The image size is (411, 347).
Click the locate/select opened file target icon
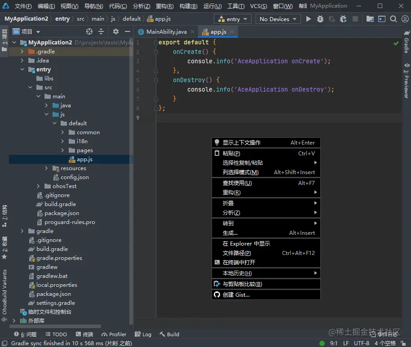click(89, 32)
